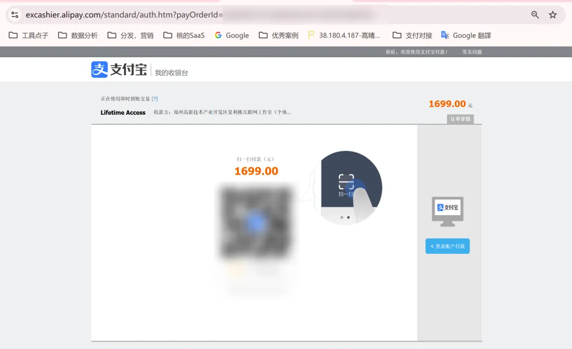
Task: Expand the 桃的SaaS bookmark folder
Action: point(184,35)
